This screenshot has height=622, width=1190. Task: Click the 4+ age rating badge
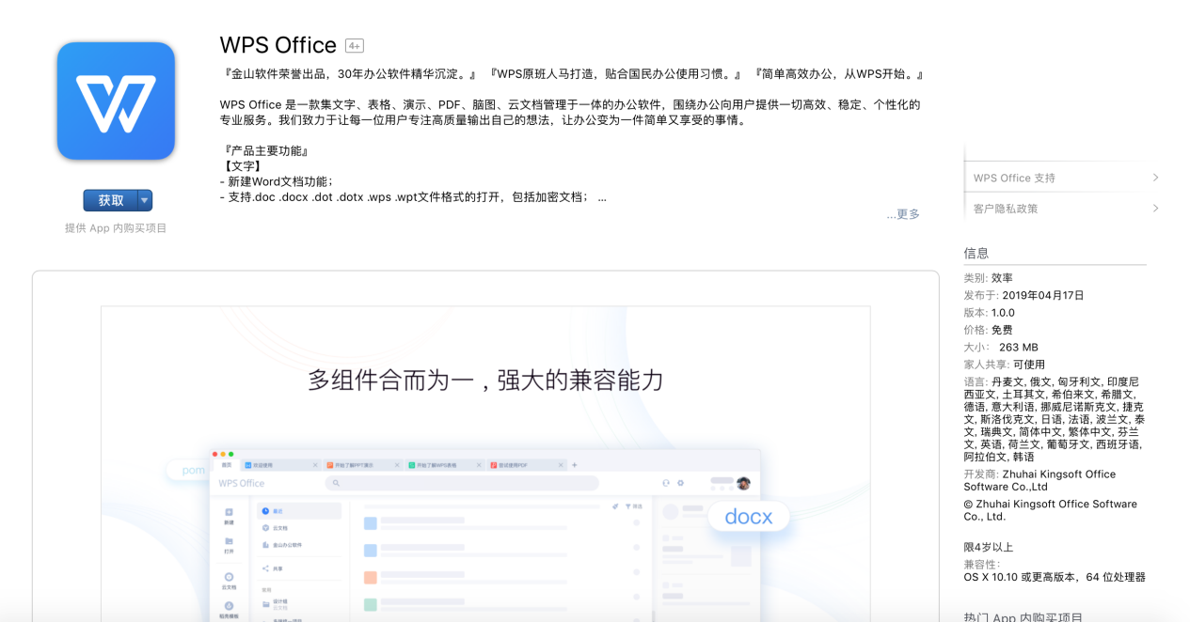pos(355,45)
